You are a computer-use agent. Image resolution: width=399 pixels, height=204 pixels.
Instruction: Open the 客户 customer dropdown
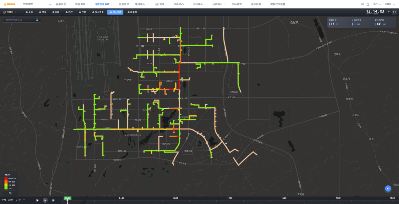377,4
